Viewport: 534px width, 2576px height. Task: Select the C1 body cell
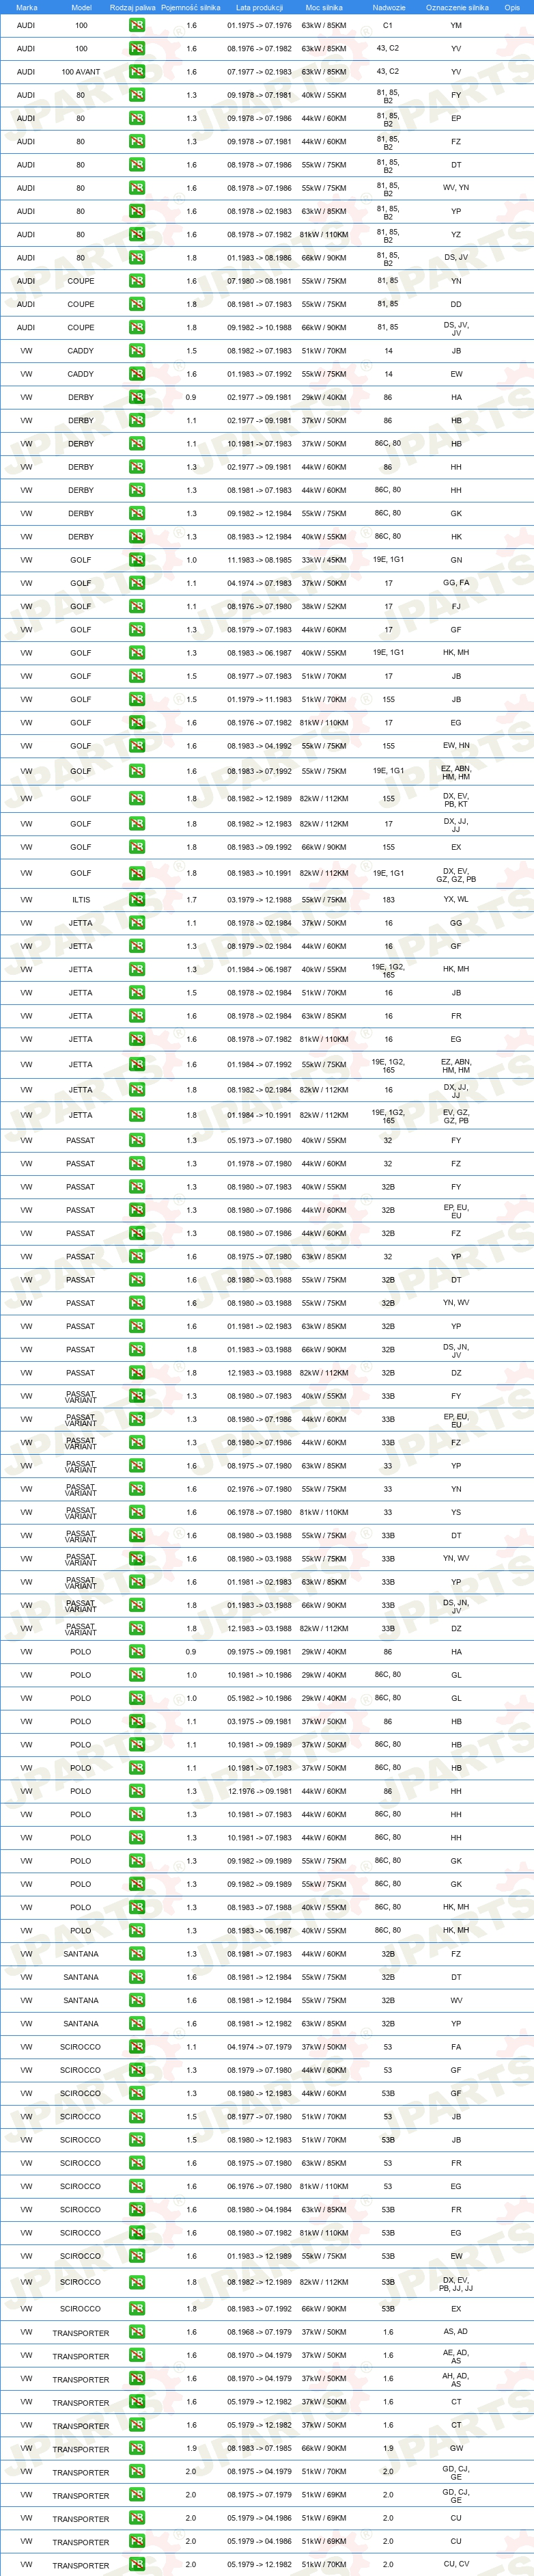click(389, 25)
